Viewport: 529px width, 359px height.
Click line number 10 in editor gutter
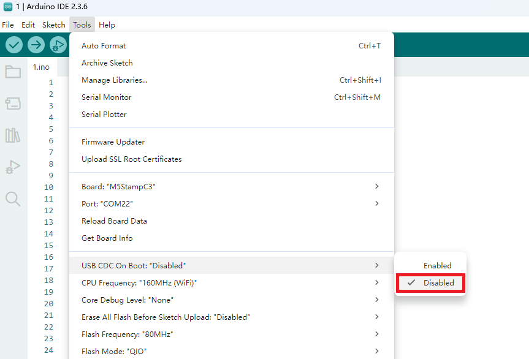(48, 187)
